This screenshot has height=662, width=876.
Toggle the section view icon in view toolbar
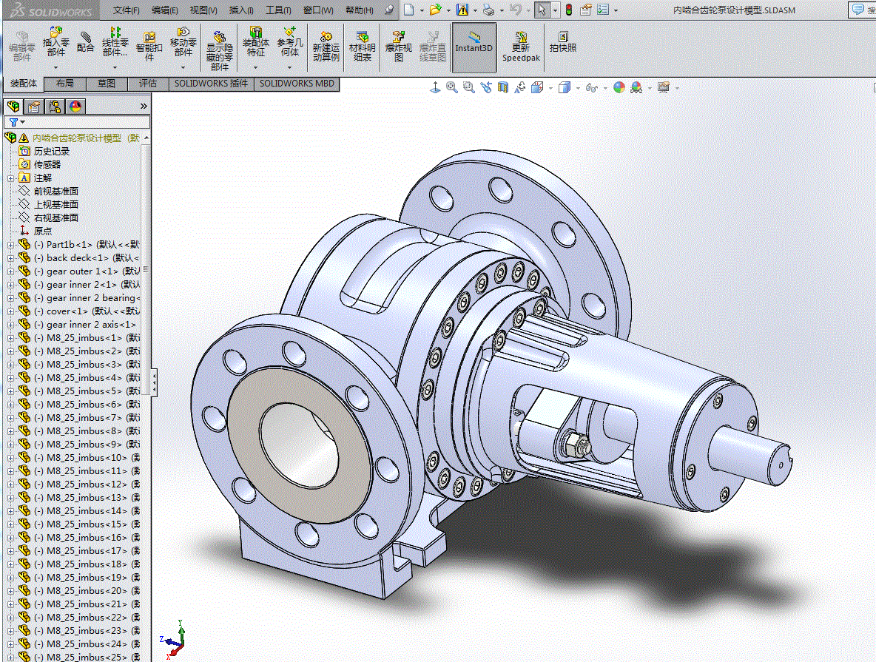(x=503, y=87)
